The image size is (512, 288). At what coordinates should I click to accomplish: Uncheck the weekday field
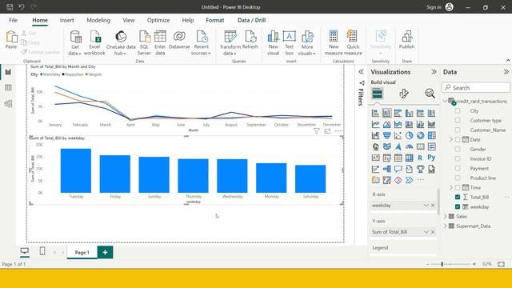tap(458, 206)
